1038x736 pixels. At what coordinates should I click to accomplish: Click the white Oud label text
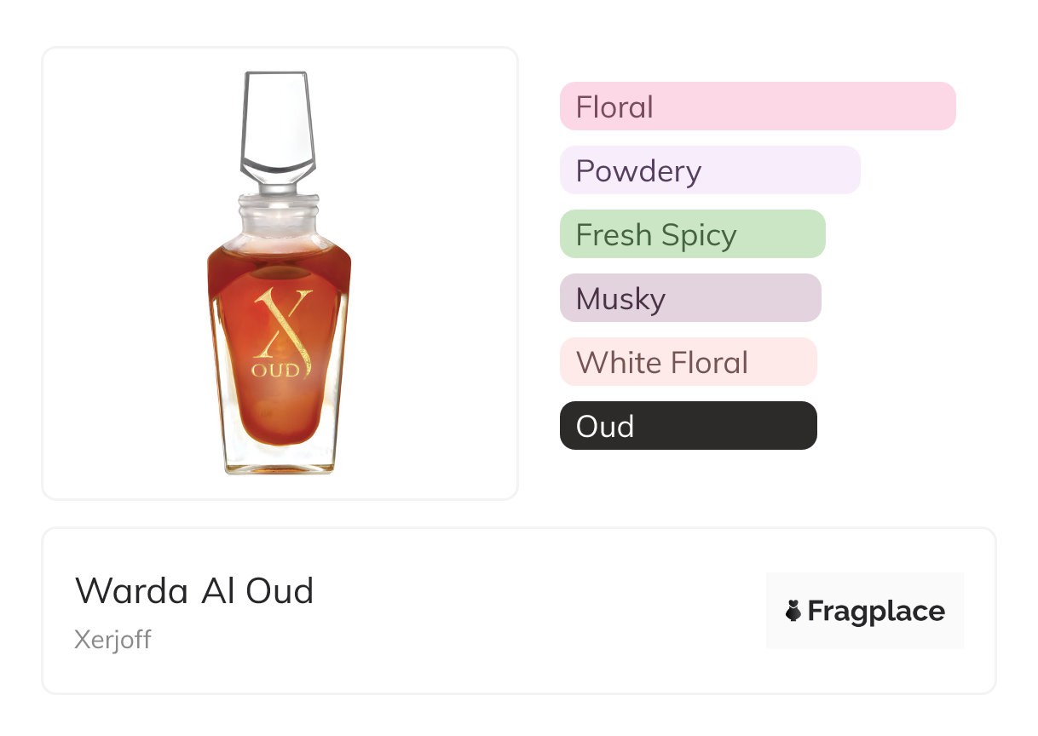(x=605, y=426)
